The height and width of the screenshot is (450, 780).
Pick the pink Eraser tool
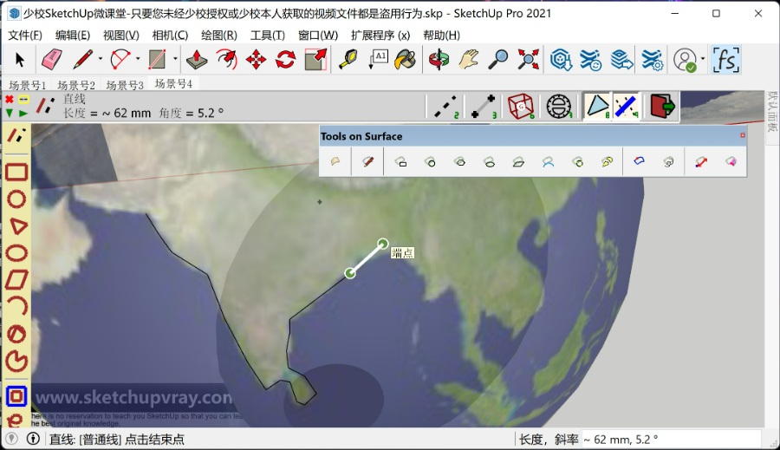[51, 60]
